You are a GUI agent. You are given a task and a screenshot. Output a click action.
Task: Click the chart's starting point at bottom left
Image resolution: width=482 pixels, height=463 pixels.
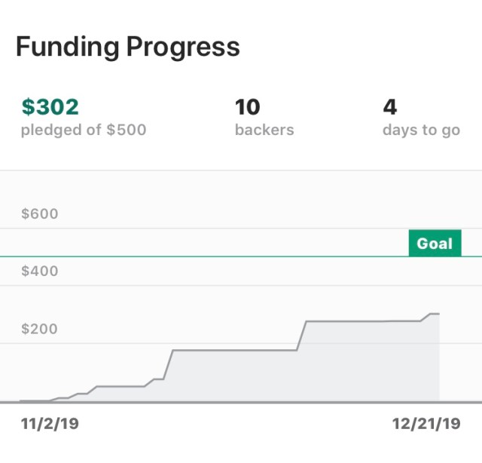tap(21, 400)
